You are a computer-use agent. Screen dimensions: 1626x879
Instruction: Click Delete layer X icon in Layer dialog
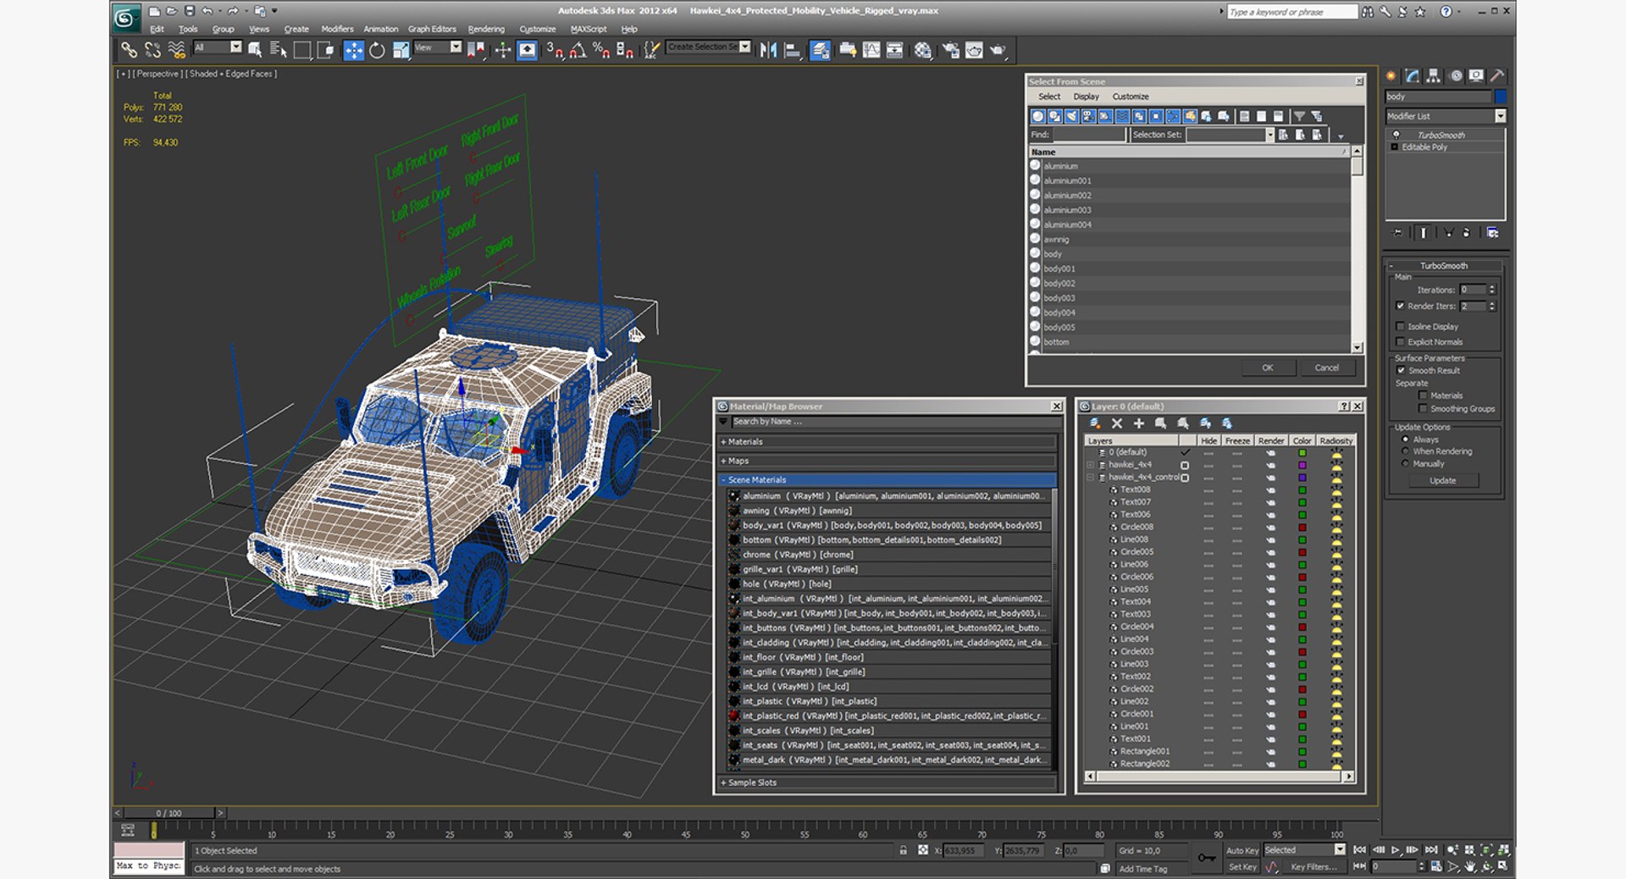pyautogui.click(x=1117, y=423)
